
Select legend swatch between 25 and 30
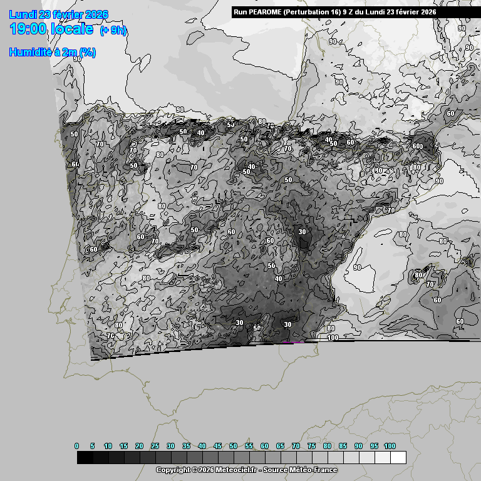[x=163, y=458]
